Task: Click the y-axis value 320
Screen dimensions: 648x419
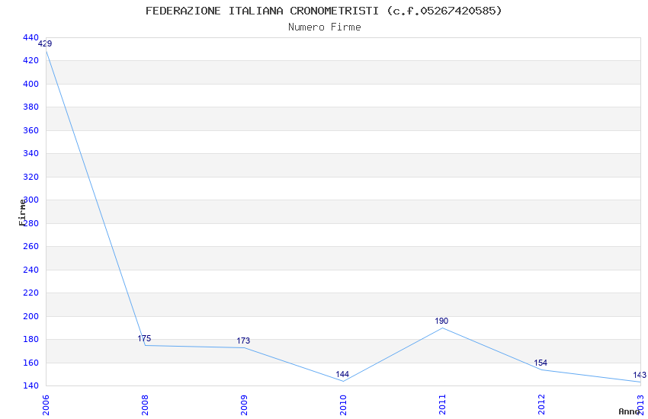Action: tap(31, 177)
